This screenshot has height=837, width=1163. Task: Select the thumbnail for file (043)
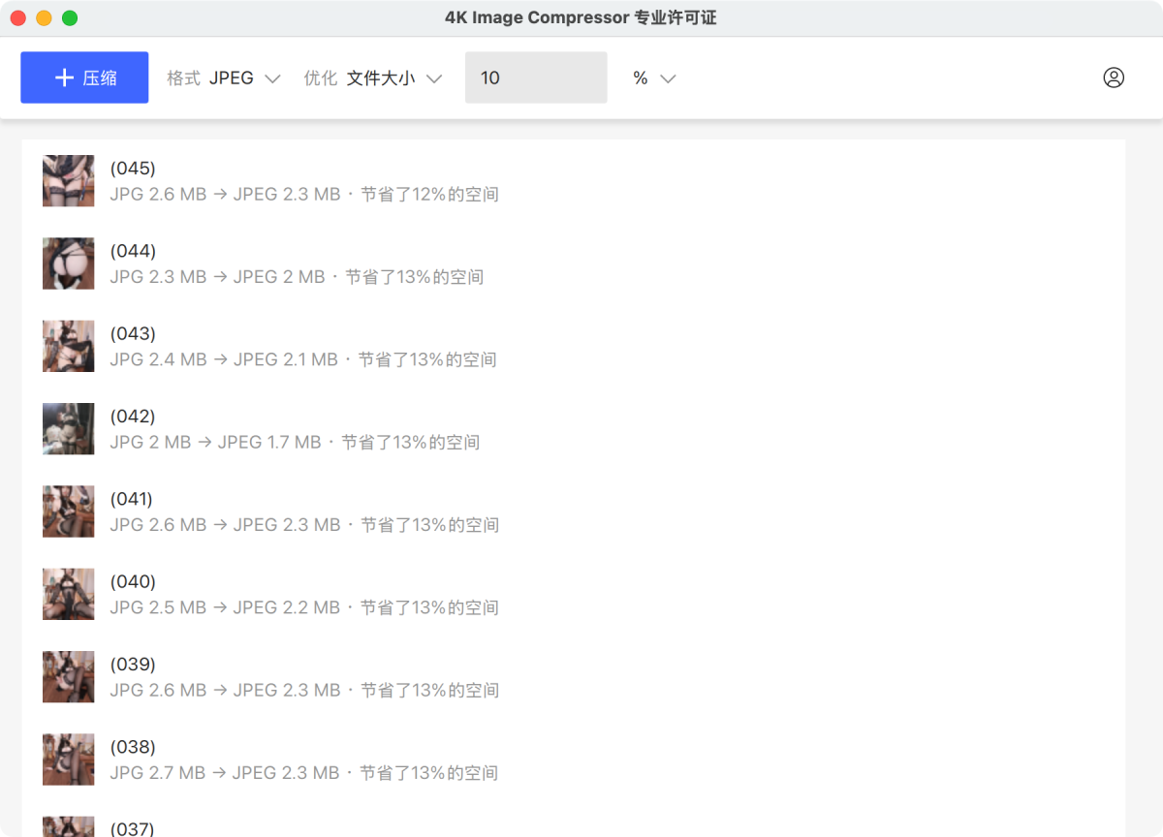tap(68, 346)
